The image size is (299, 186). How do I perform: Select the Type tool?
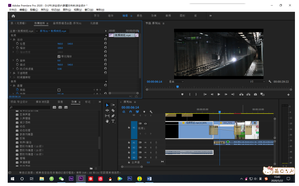[x=113, y=121]
